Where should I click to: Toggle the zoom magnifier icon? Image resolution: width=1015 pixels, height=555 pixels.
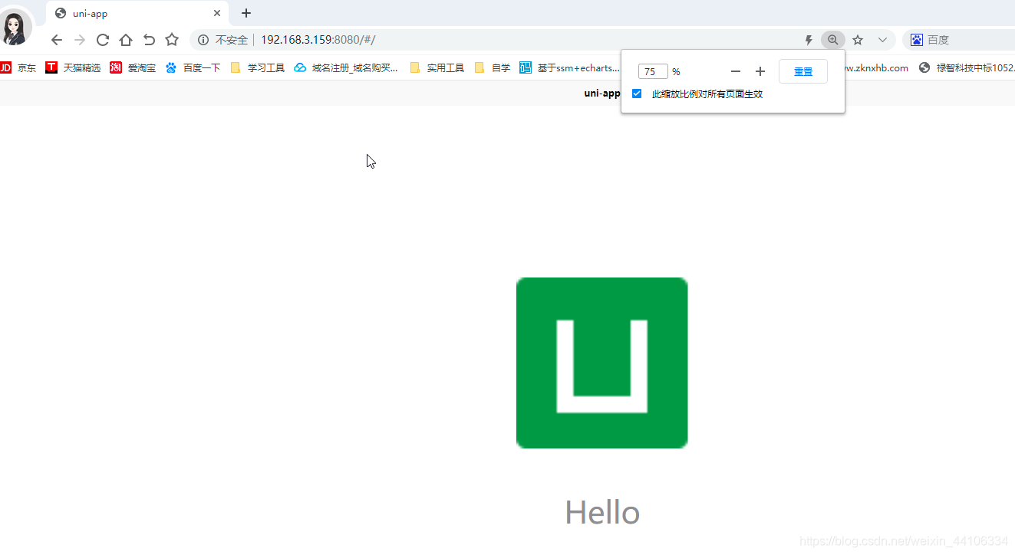point(832,40)
